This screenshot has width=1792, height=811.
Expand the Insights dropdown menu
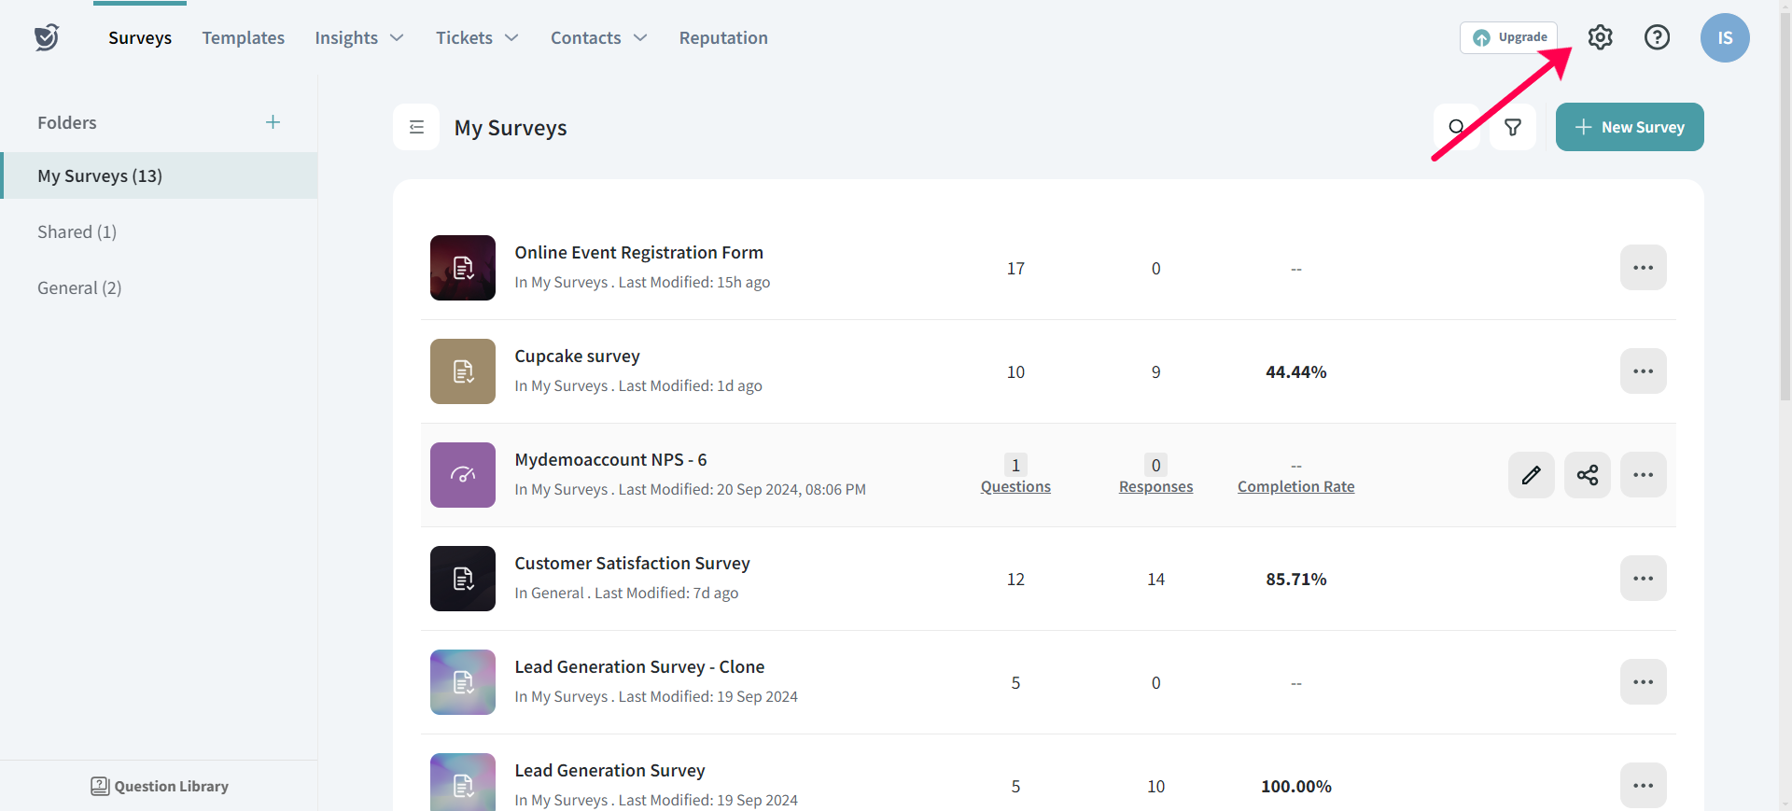358,38
